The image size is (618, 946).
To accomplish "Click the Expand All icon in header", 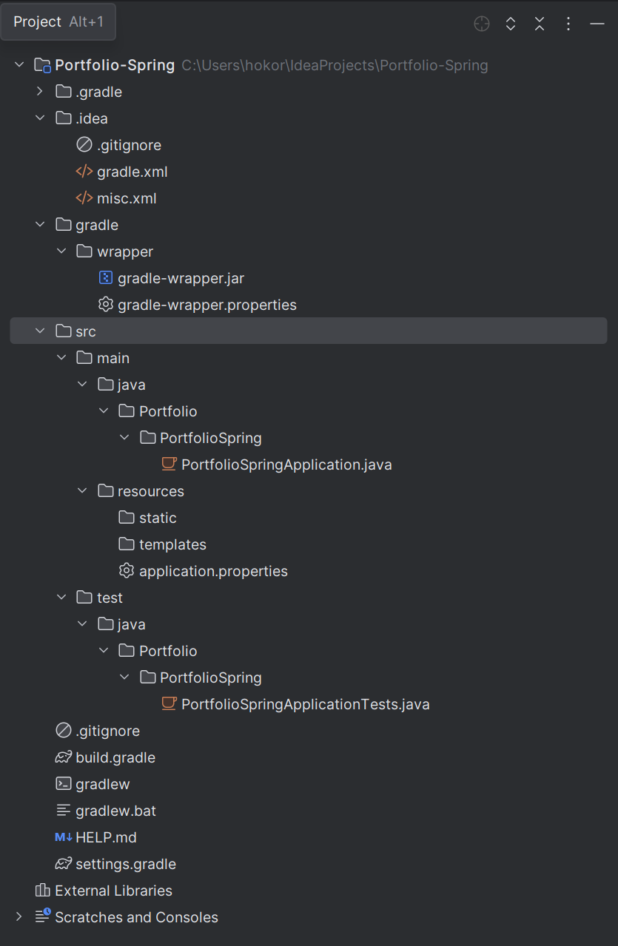I will click(x=511, y=24).
